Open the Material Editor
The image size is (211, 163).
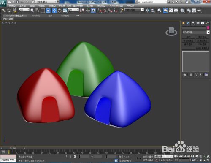182,11
